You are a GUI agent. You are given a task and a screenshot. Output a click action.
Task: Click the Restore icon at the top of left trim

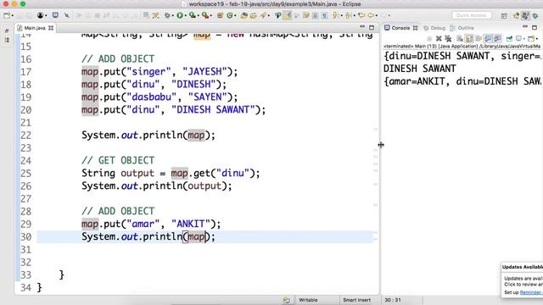coord(7,30)
